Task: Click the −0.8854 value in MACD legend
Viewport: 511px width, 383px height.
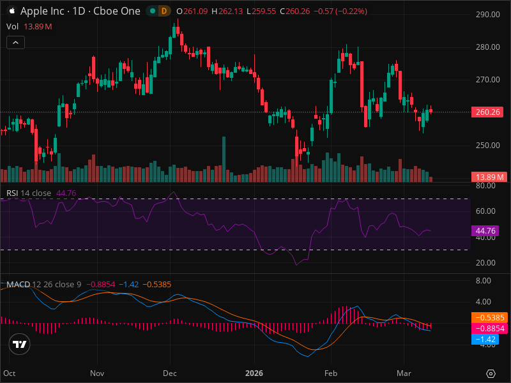Action: pos(101,284)
